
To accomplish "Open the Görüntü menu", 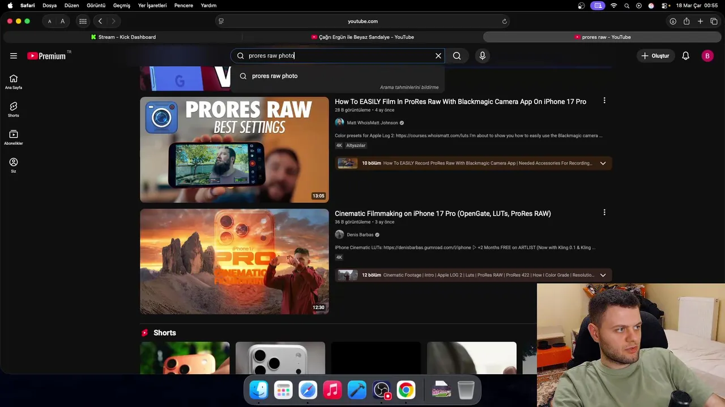I will click(96, 6).
